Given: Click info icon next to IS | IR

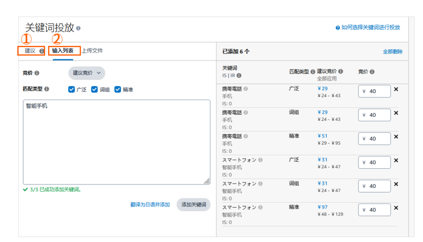Looking at the screenshot, I should coord(239,76).
